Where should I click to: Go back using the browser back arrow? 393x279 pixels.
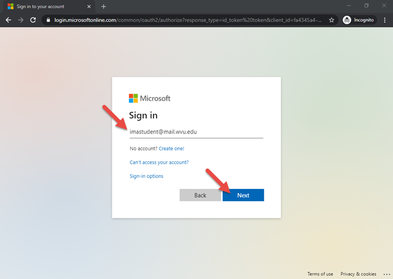[8, 20]
